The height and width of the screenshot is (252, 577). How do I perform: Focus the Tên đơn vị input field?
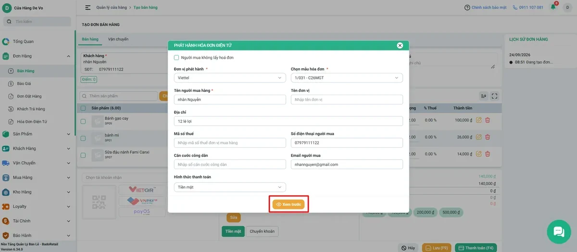pos(347,100)
